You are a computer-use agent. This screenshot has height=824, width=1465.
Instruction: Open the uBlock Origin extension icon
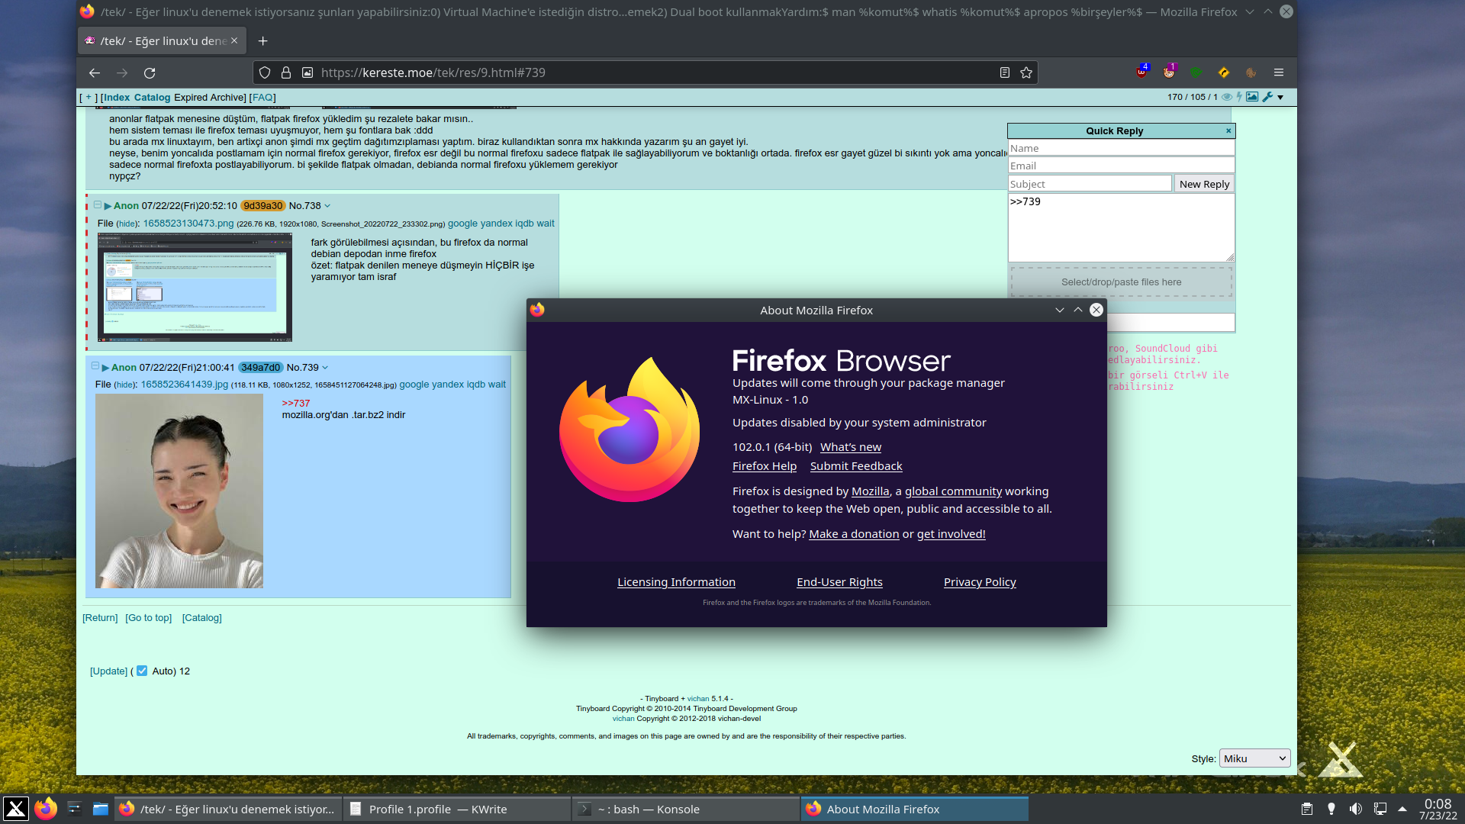pos(1141,72)
